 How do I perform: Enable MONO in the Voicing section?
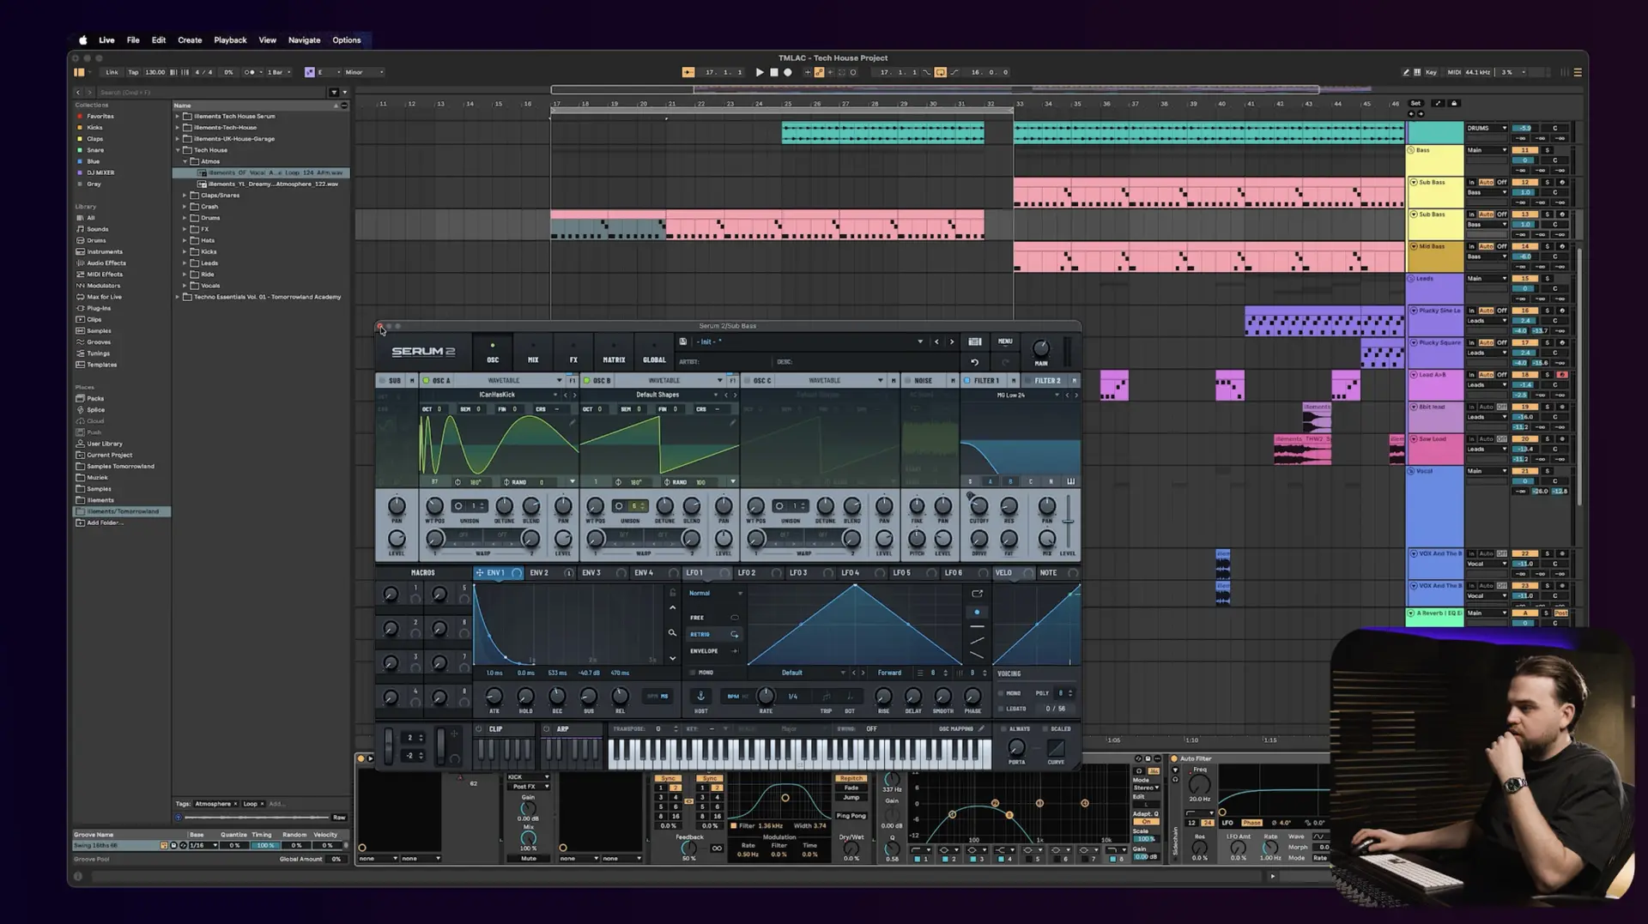[x=1001, y=693]
